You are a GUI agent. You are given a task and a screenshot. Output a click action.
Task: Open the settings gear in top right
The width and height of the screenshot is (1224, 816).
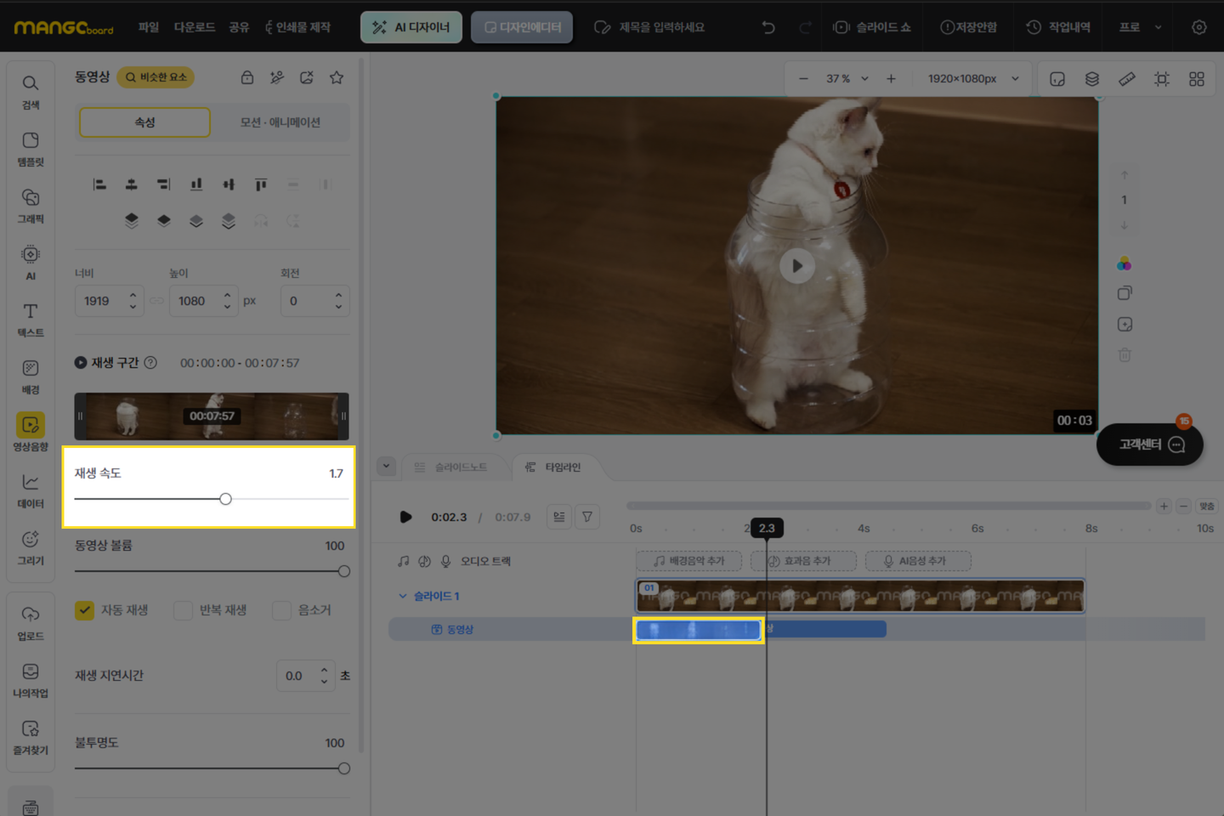[1198, 27]
